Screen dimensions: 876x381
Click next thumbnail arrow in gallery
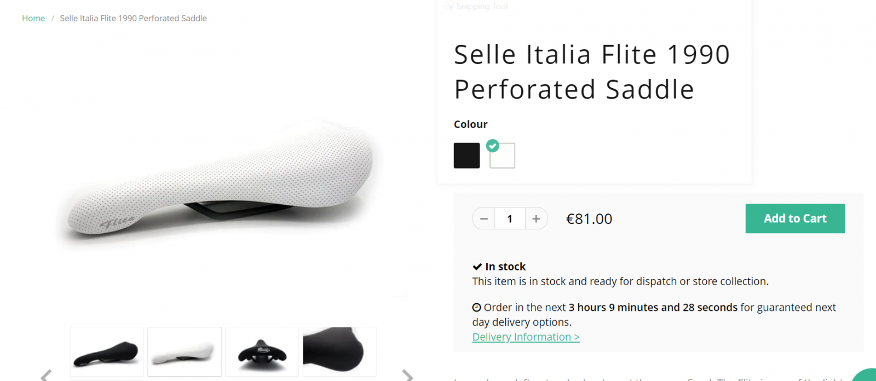407,376
